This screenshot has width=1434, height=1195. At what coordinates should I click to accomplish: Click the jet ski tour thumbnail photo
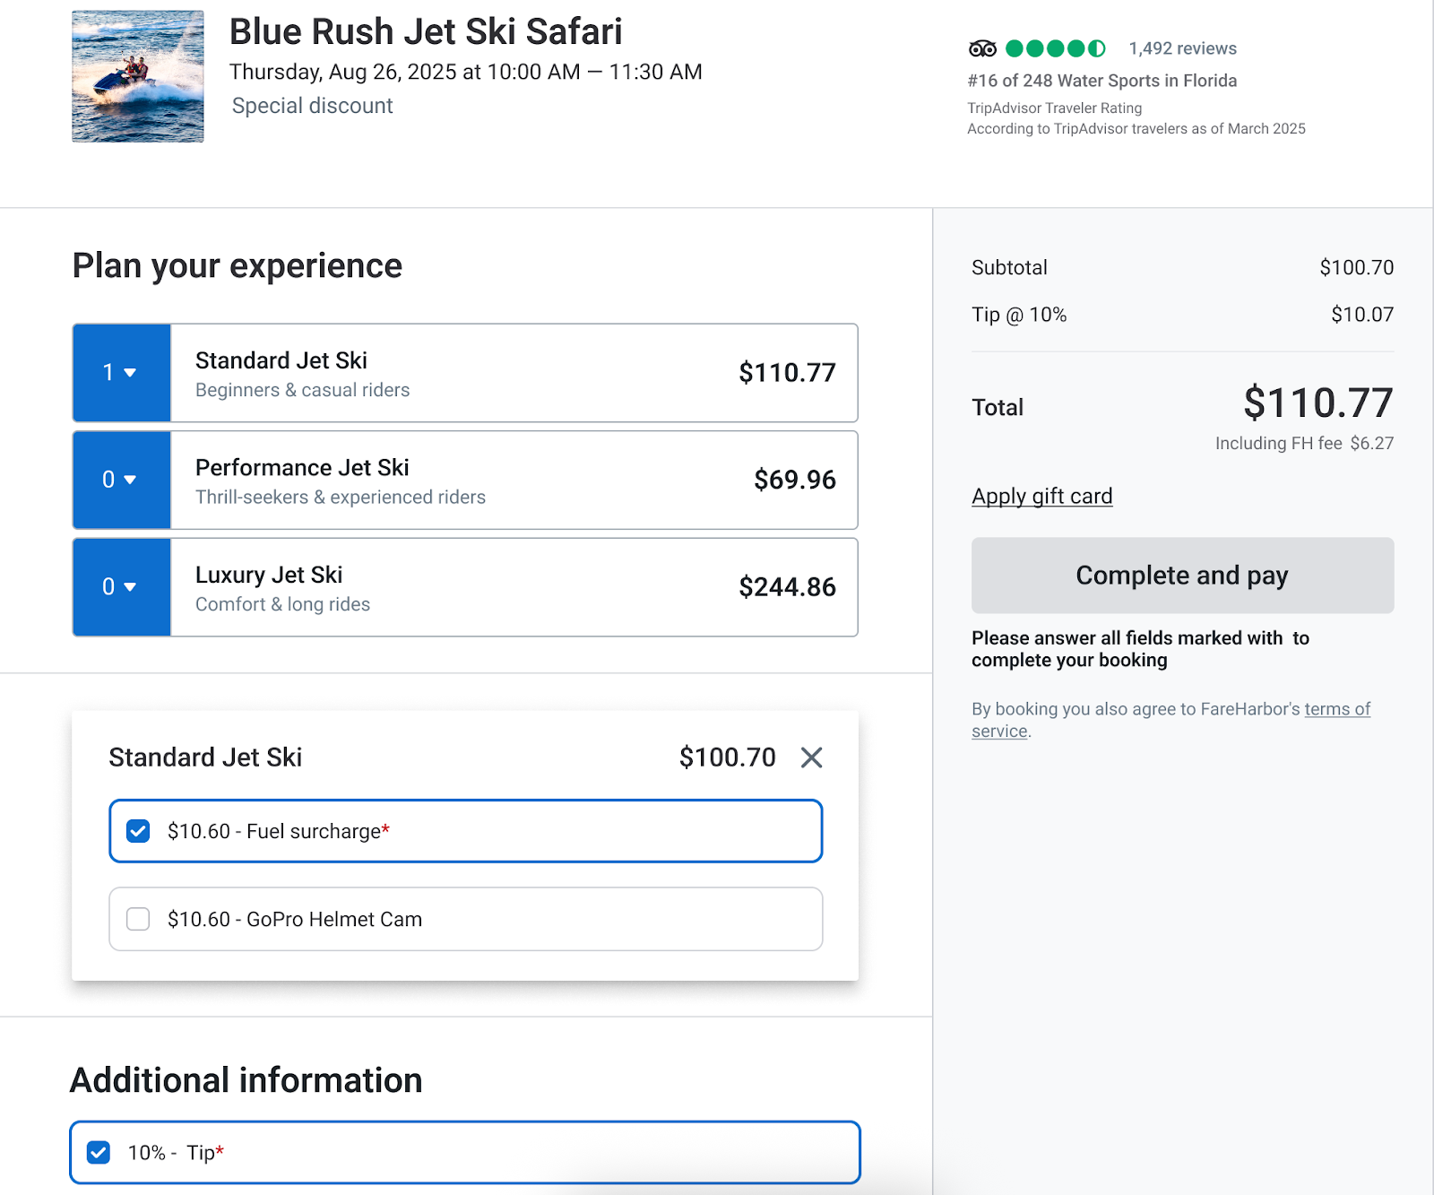click(x=138, y=76)
